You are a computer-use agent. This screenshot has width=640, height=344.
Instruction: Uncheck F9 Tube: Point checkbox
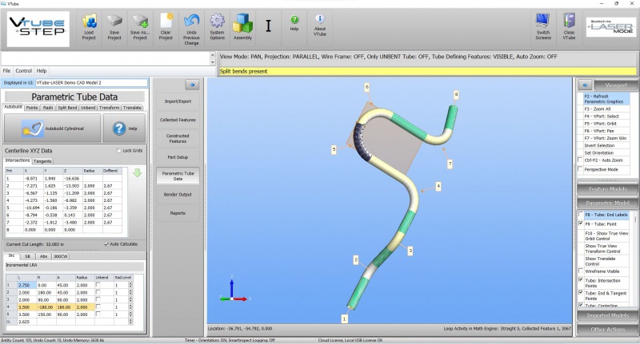[581, 224]
